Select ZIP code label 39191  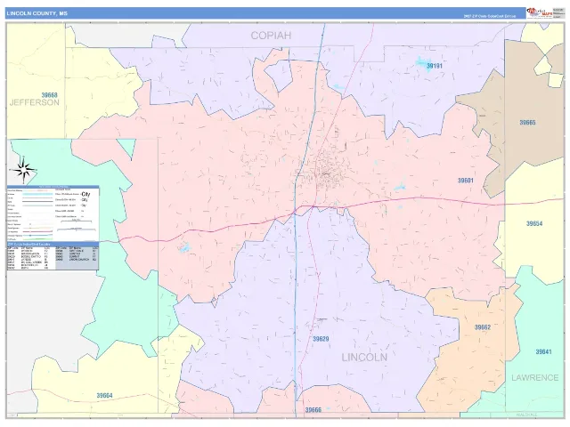[x=435, y=66]
